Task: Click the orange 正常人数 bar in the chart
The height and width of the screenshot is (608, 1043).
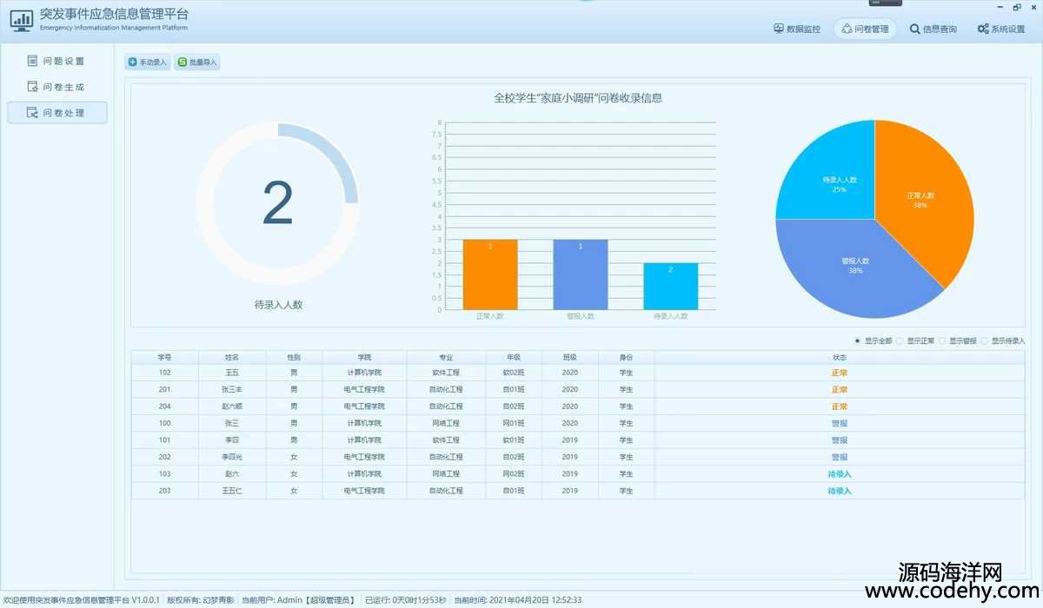Action: pos(490,274)
